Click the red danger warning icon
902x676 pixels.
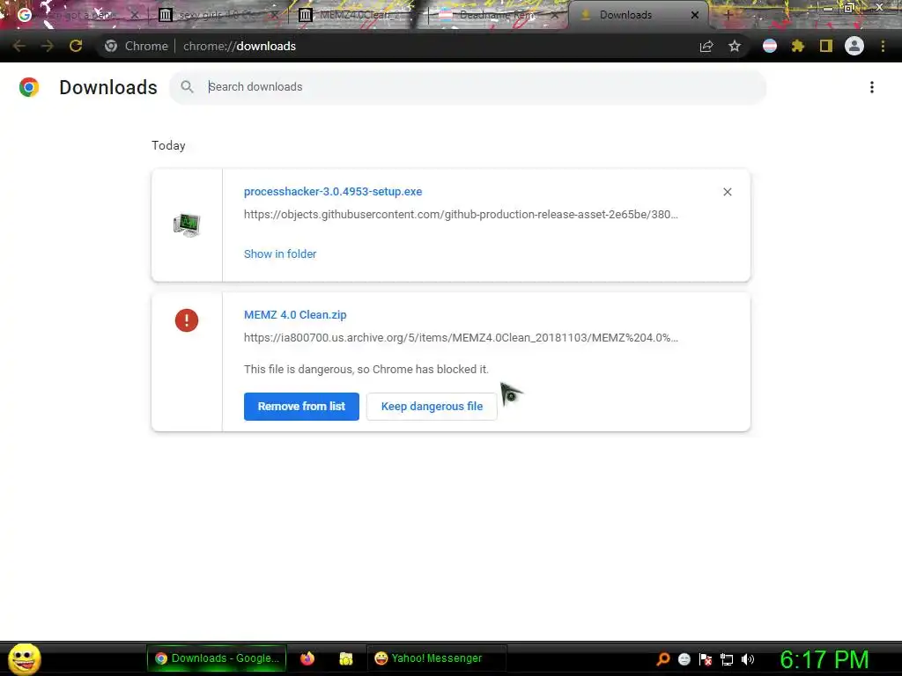tap(187, 320)
